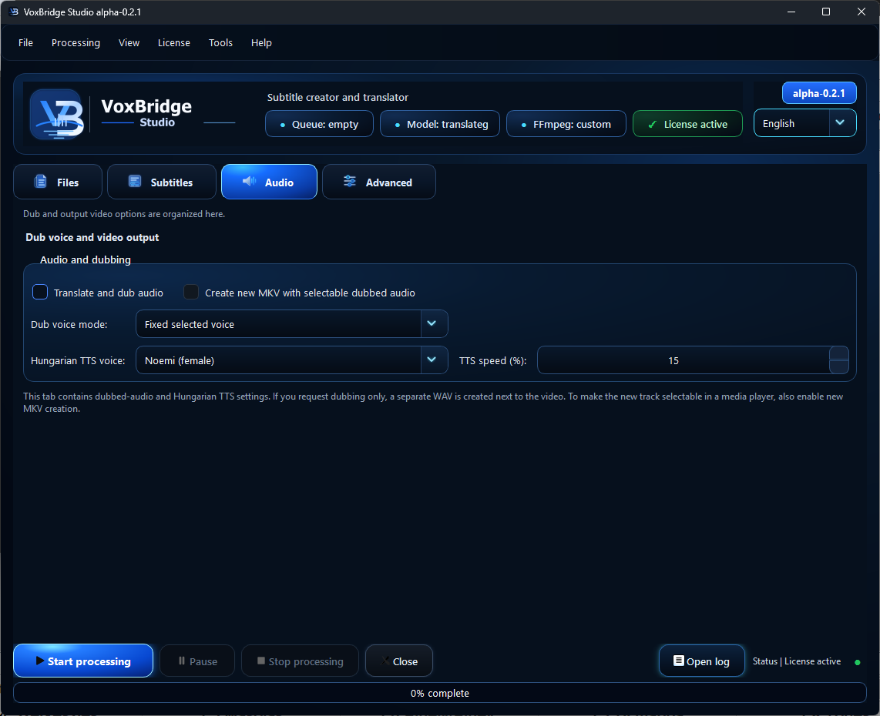Image resolution: width=880 pixels, height=716 pixels.
Task: Enable Translate and dub audio checkbox
Action: click(40, 292)
